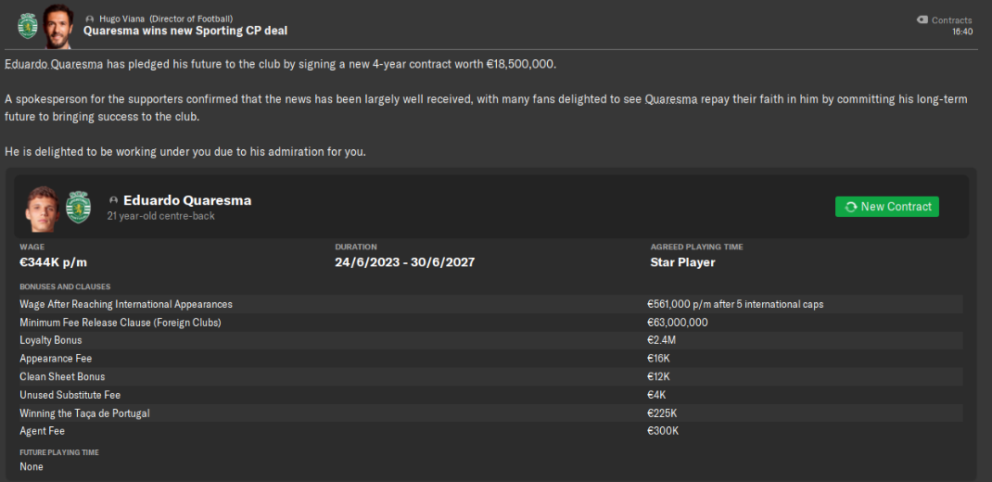
Task: Click the Sporting CP badge in the contract card
Action: click(78, 207)
